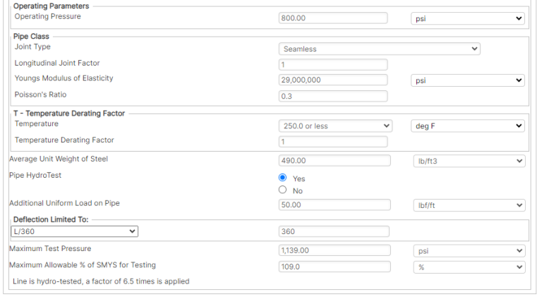The image size is (542, 299).
Task: Open the lbf/ft uniform load unit dropdown
Action: [x=469, y=205]
